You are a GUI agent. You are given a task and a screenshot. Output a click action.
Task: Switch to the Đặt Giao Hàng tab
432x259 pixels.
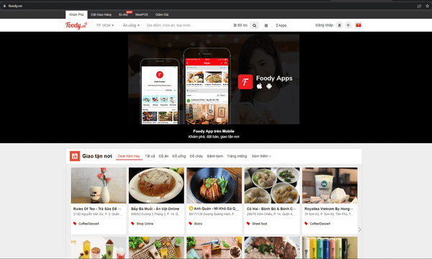[101, 14]
